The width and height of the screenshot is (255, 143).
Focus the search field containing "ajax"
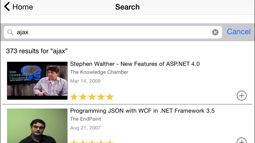point(112,32)
